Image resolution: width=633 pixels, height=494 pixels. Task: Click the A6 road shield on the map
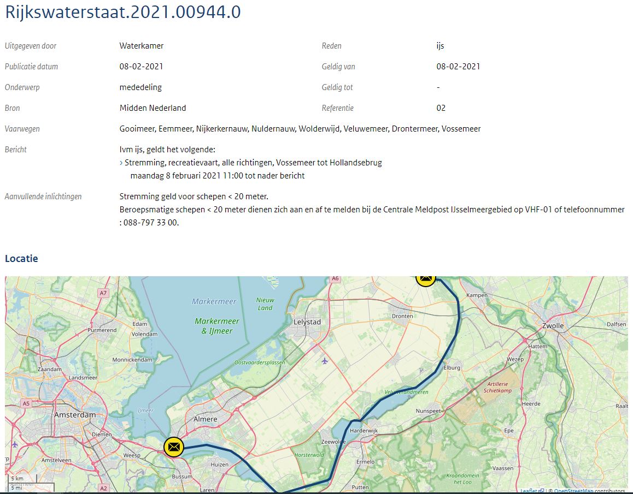click(x=335, y=278)
